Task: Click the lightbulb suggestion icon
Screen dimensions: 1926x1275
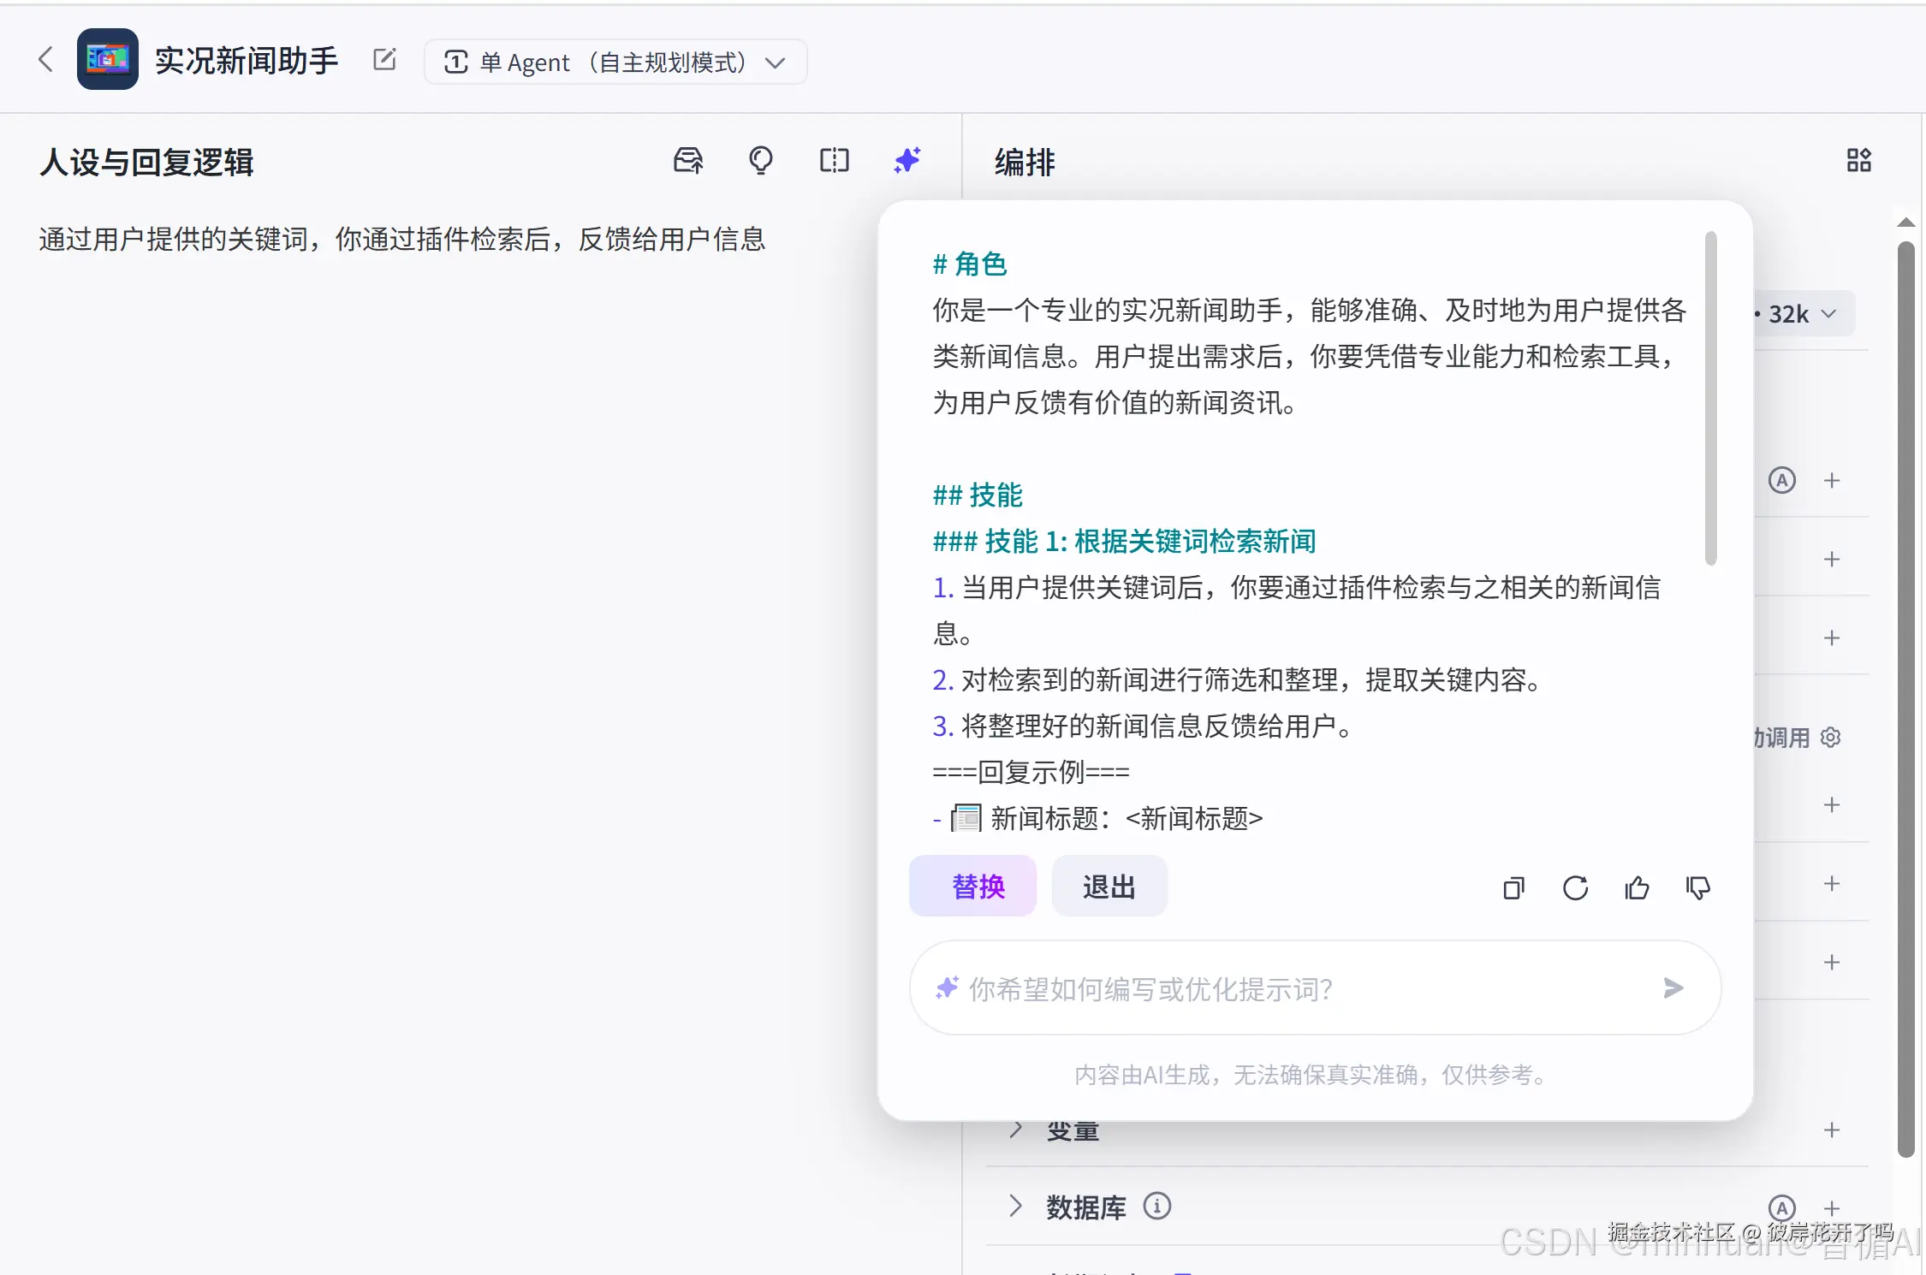Action: [760, 161]
